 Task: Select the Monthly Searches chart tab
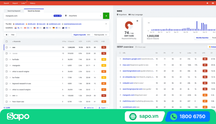click(x=202, y=38)
